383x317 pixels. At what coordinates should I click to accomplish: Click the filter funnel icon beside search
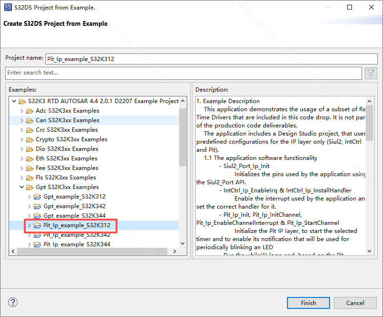tap(371, 73)
